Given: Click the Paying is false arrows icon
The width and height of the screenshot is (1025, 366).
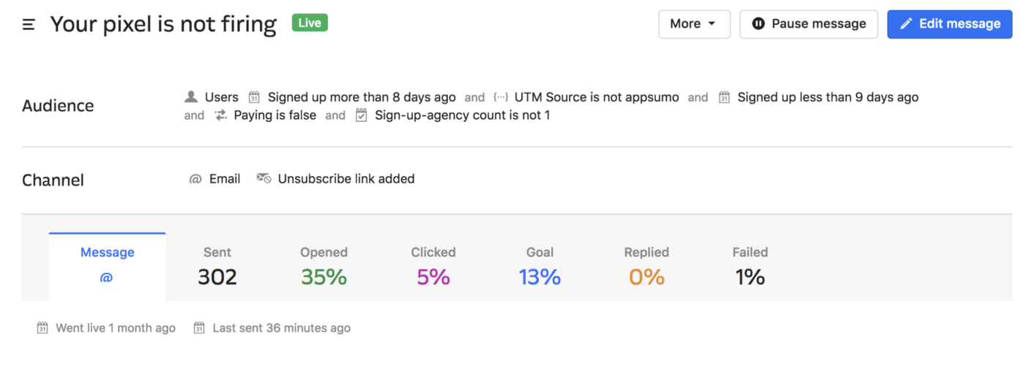Looking at the screenshot, I should point(220,115).
